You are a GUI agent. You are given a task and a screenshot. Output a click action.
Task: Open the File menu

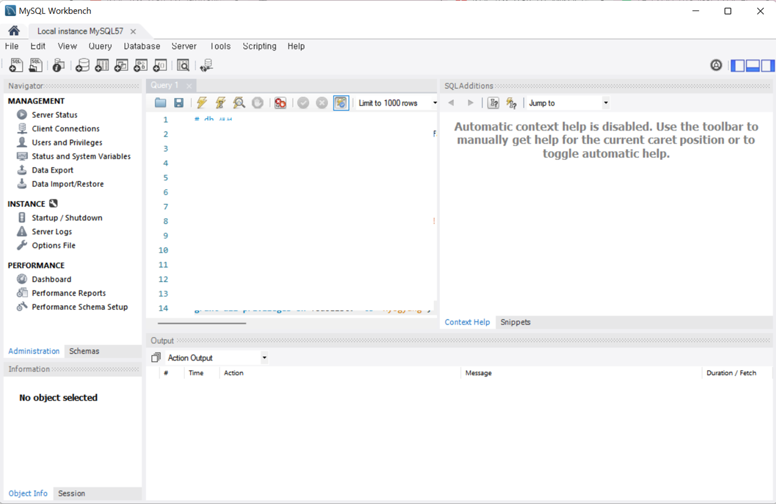[x=12, y=46]
